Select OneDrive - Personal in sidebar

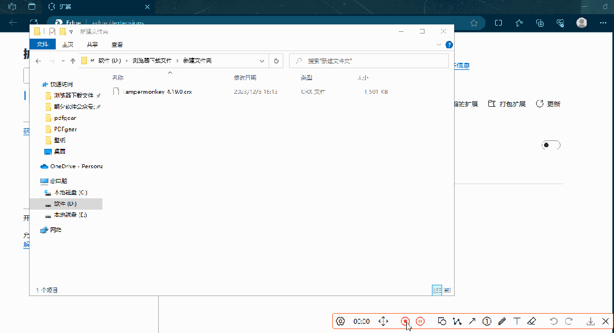[x=76, y=166]
